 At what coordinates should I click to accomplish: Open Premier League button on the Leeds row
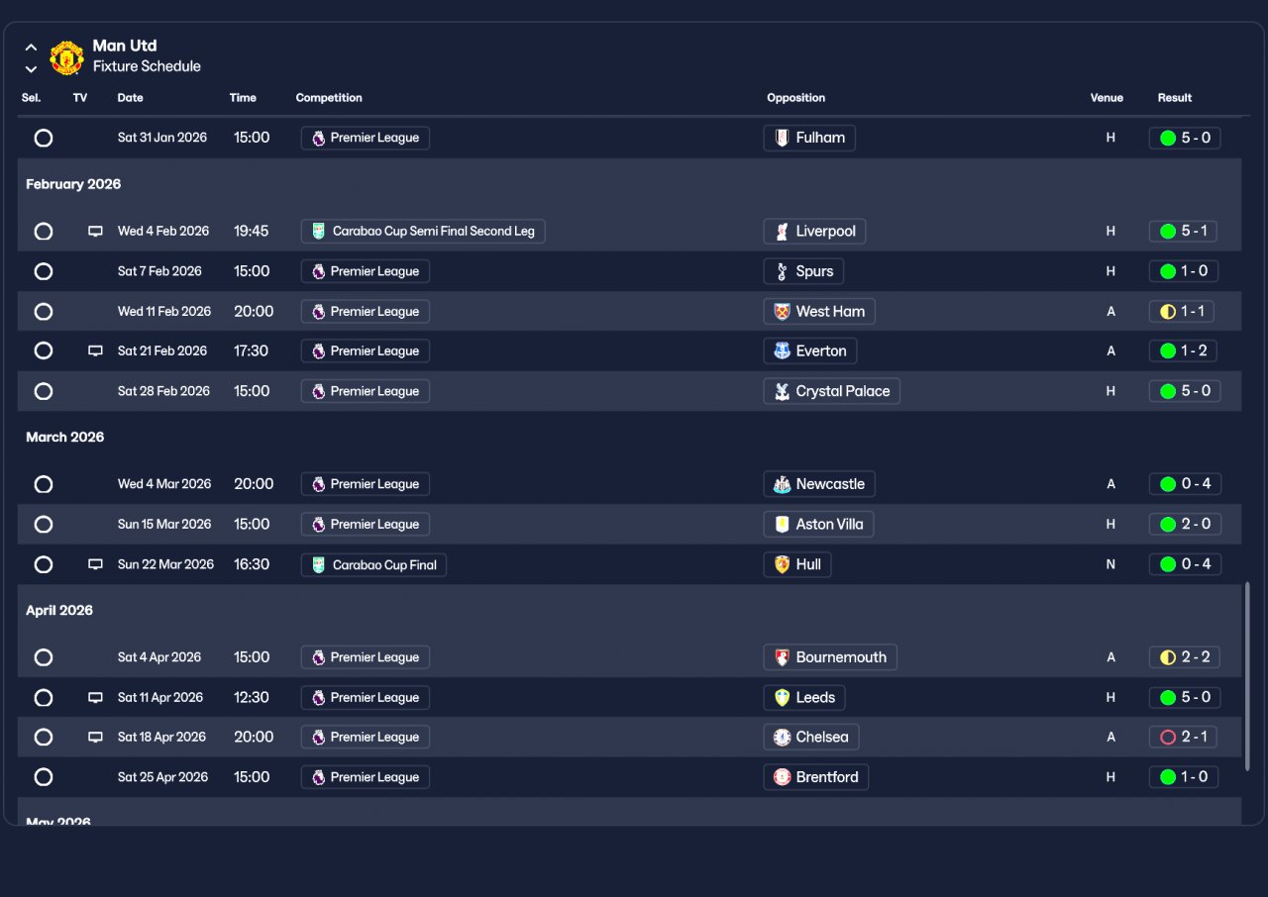pyautogui.click(x=366, y=697)
